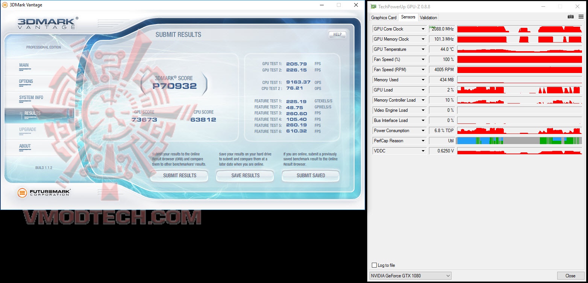Click the VDDC value 0.6250 V
The height and width of the screenshot is (283, 588).
click(442, 151)
